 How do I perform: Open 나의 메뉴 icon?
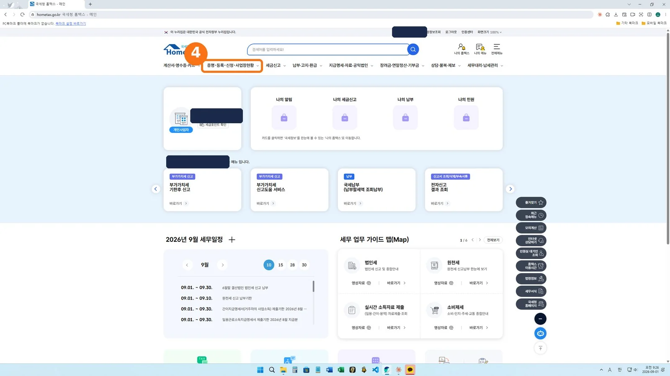pos(480,49)
